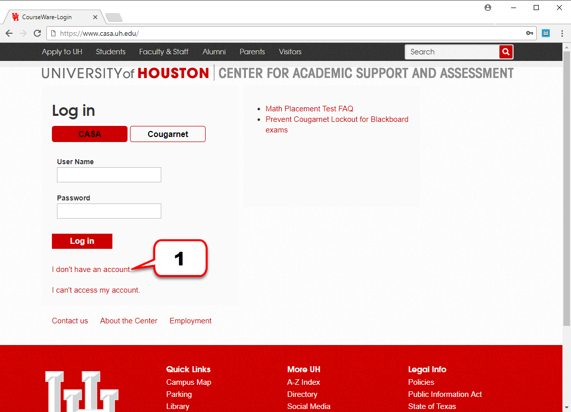Select the CourseWare-Login browser tab
The height and width of the screenshot is (412, 571).
pyautogui.click(x=54, y=17)
